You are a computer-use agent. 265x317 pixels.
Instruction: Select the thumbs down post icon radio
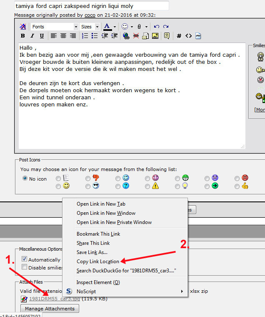click(x=87, y=179)
